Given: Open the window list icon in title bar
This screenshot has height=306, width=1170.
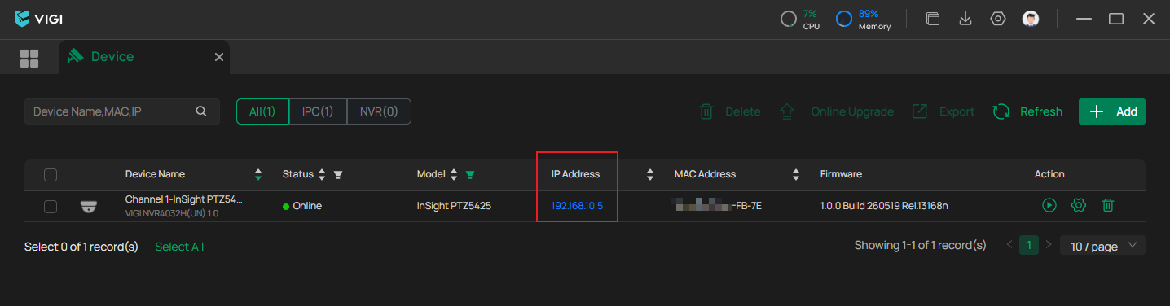Looking at the screenshot, I should (x=933, y=19).
